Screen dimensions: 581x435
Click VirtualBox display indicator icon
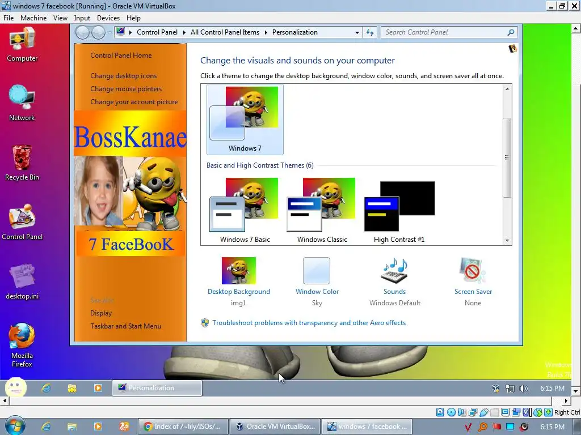pos(505,412)
